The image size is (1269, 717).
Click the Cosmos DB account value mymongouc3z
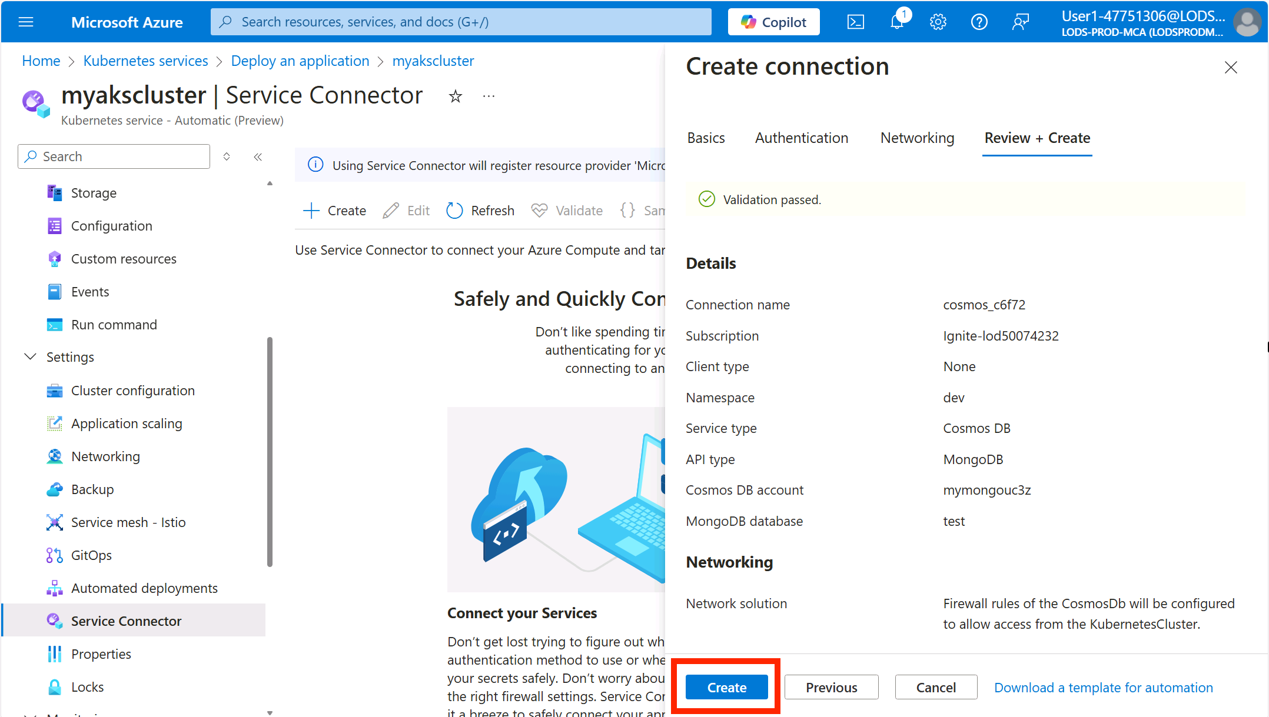tap(987, 490)
